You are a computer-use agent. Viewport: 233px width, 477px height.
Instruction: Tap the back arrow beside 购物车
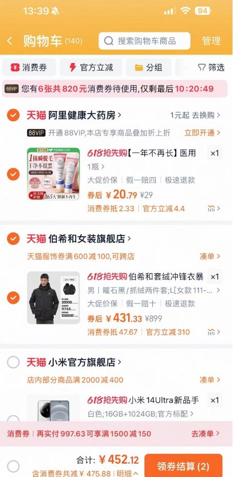tap(10, 41)
